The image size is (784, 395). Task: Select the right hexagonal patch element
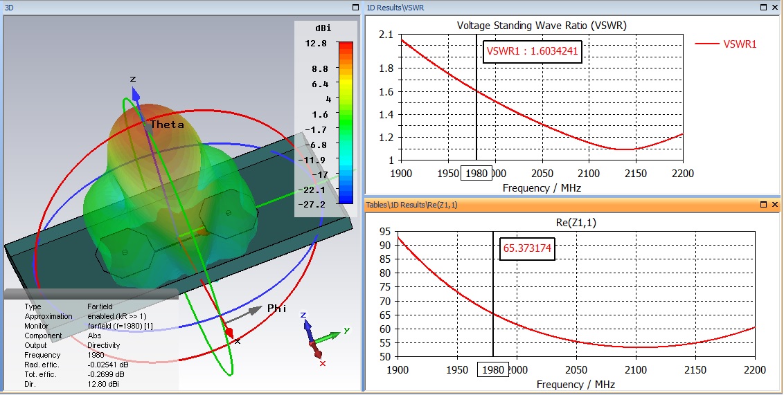229,212
